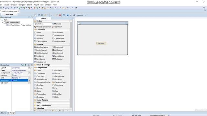Pick JTextField from the palette
Viewport: 207px width, 116px height.
pyautogui.click(x=57, y=70)
